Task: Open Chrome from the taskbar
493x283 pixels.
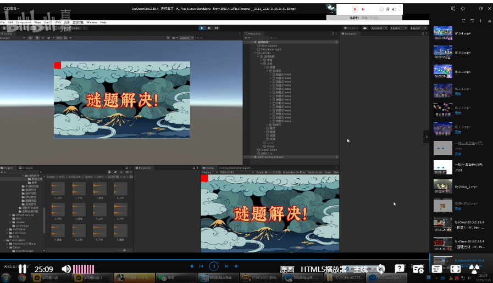Action: pos(21,278)
